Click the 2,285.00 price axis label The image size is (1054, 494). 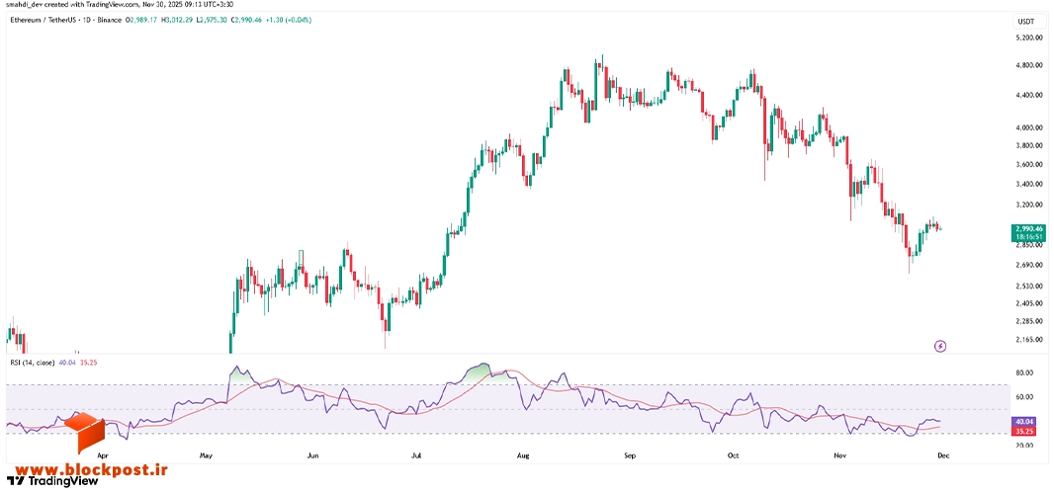coord(1028,320)
